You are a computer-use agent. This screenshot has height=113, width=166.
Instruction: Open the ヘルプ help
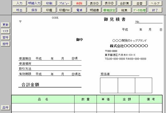(155, 3)
